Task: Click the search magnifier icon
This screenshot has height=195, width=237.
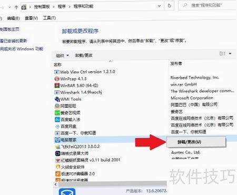Action: [185, 5]
